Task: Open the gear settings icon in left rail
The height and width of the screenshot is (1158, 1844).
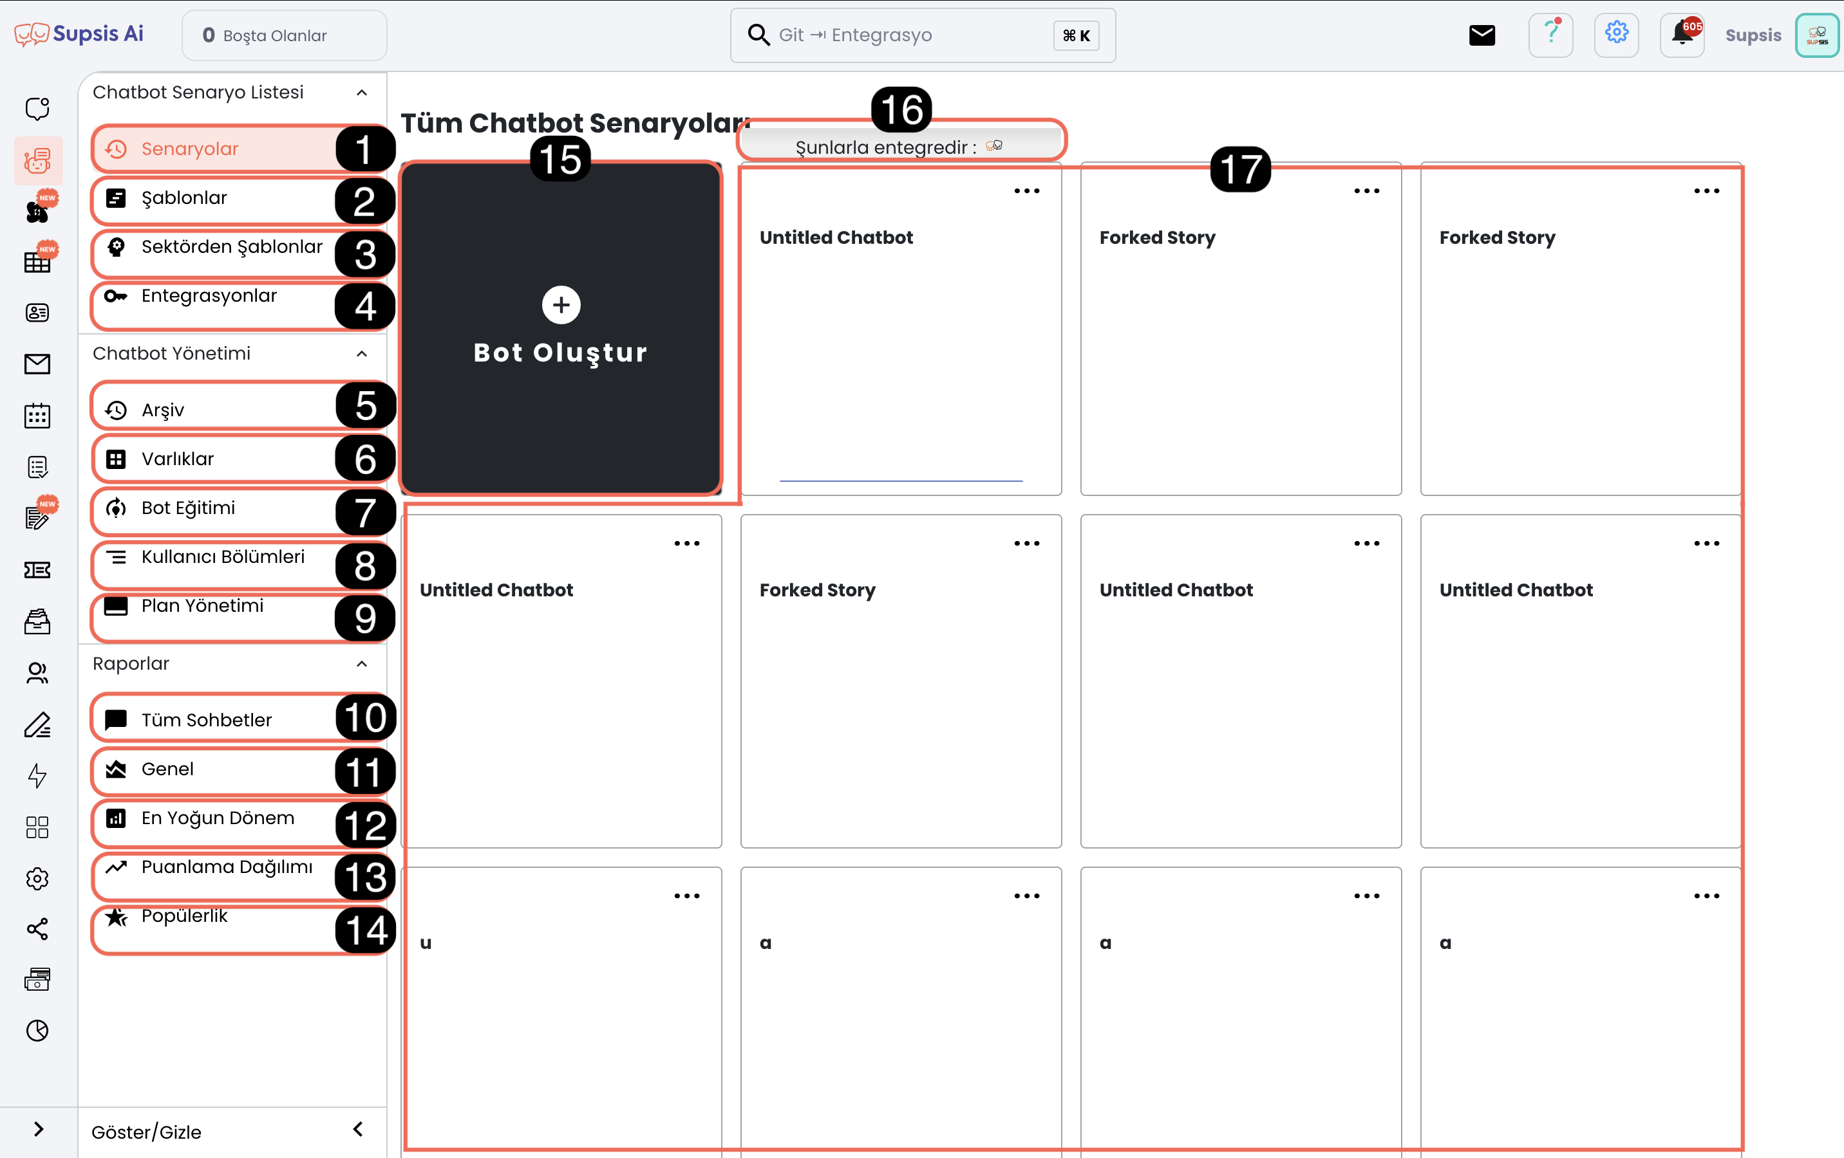Action: click(37, 878)
